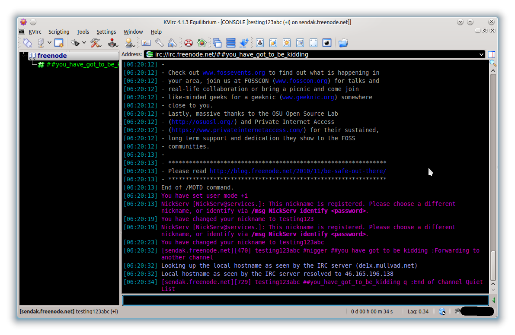Click the gear icon in the status bar
515x335 pixels.
(457, 311)
